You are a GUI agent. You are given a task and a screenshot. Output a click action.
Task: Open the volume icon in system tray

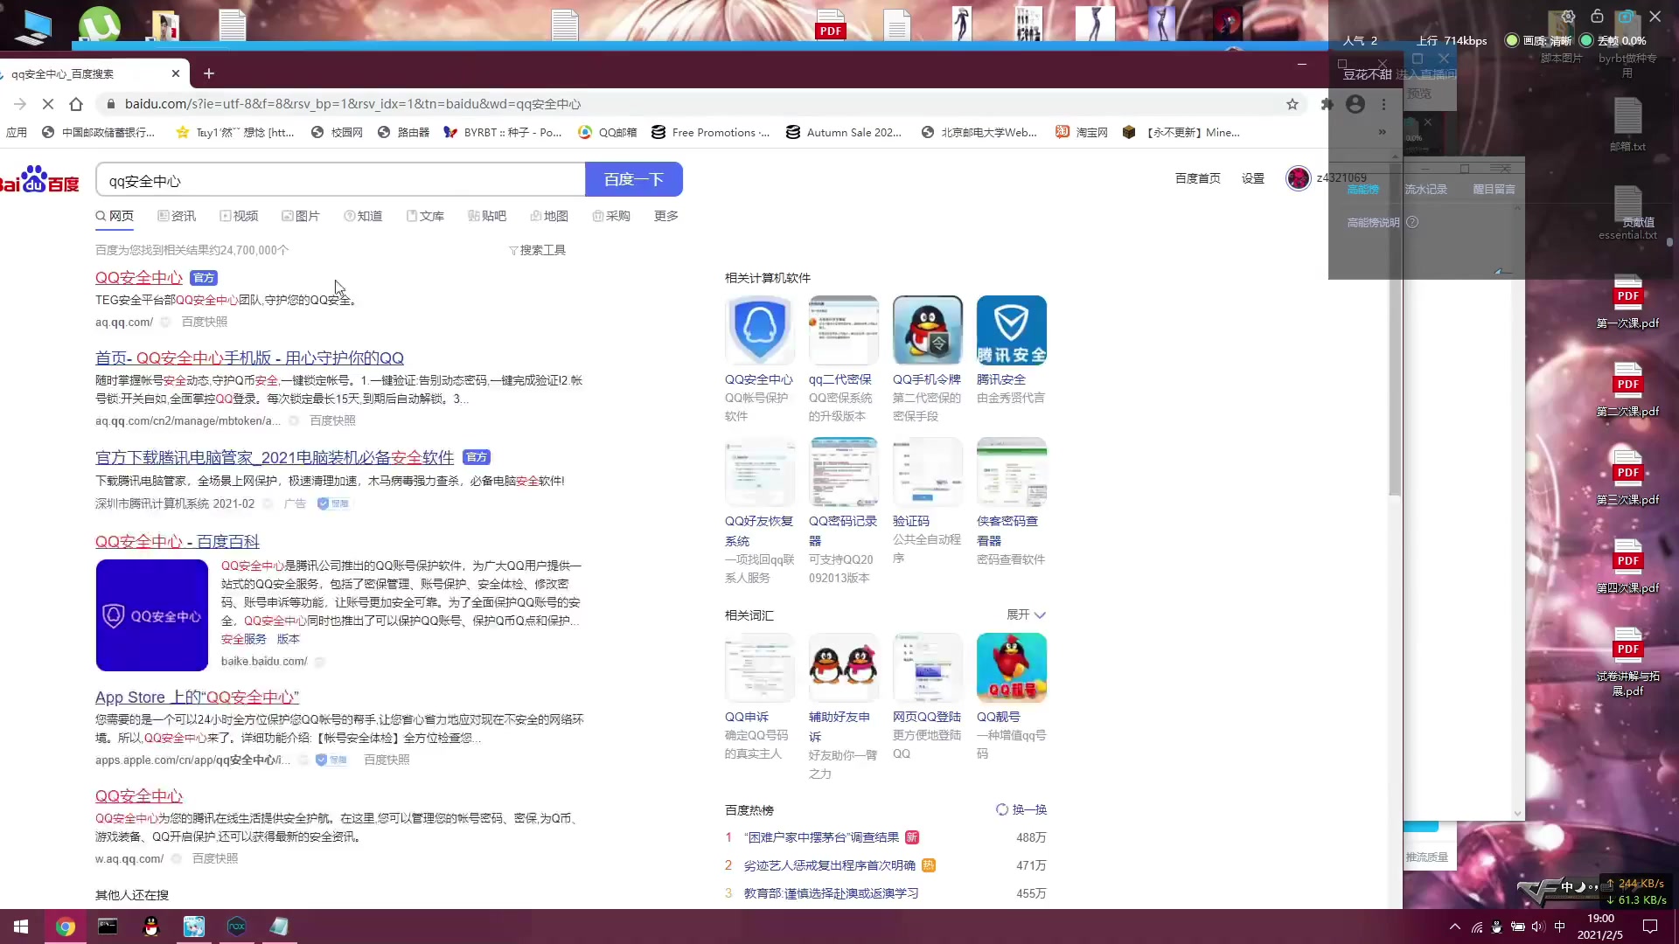(1538, 927)
